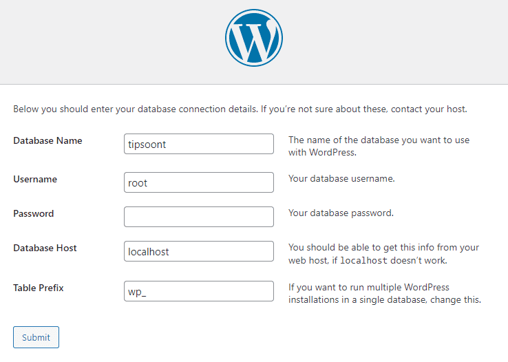508x362 pixels.
Task: Click the Database Name description about WordPress
Action: click(379, 146)
